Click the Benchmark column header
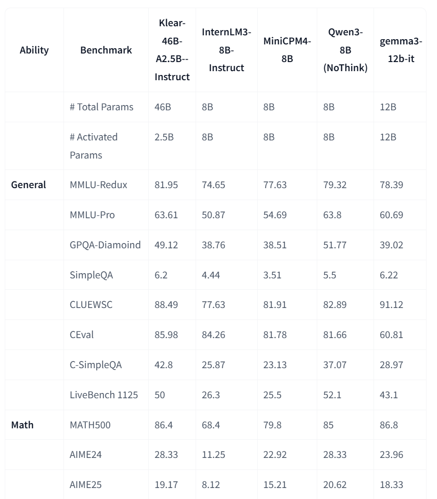 pyautogui.click(x=106, y=50)
